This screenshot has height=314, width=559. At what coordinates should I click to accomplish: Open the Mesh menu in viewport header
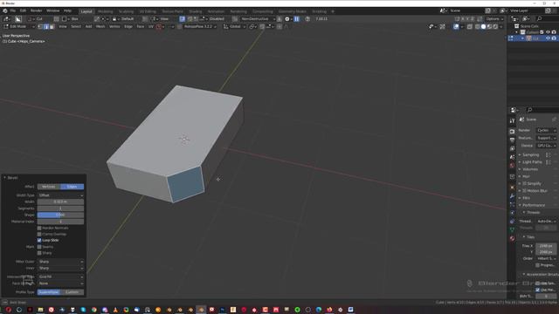click(100, 27)
